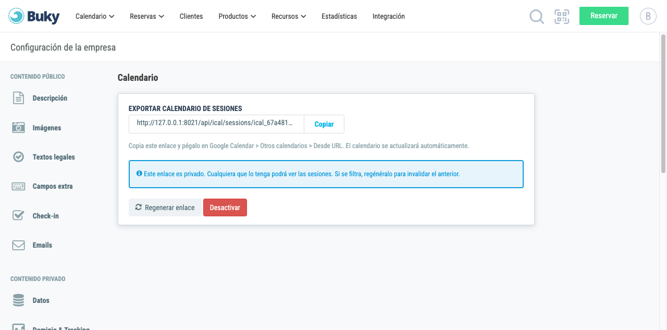Click the Emails envelope icon
The height and width of the screenshot is (330, 667).
tap(19, 245)
